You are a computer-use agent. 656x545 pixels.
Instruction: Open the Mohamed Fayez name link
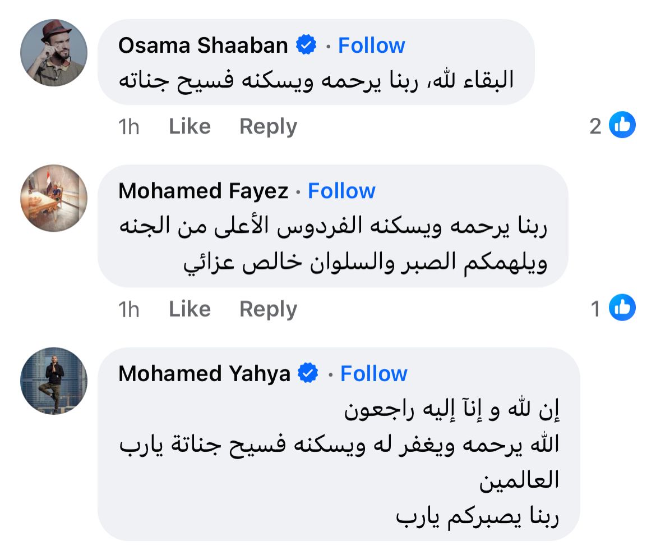[203, 191]
